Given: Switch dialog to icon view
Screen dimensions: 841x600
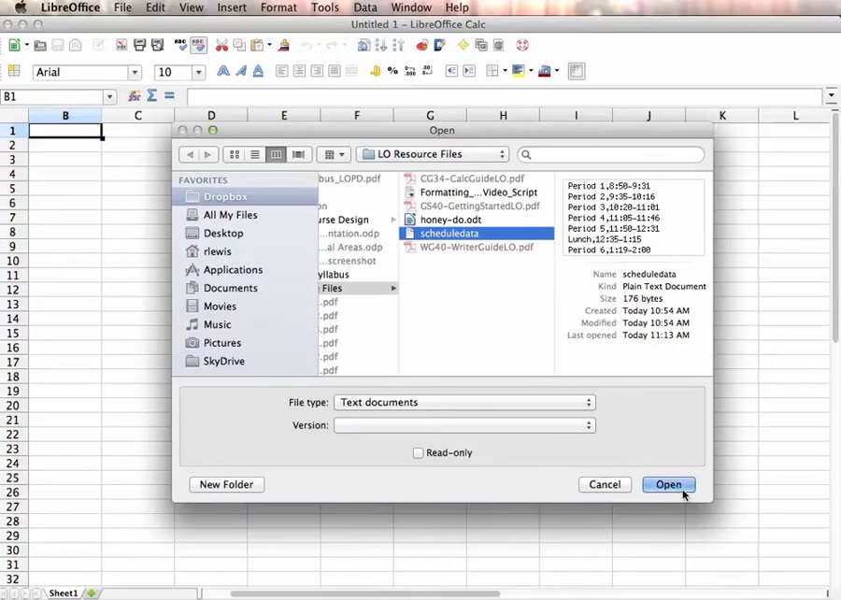Looking at the screenshot, I should [x=234, y=154].
